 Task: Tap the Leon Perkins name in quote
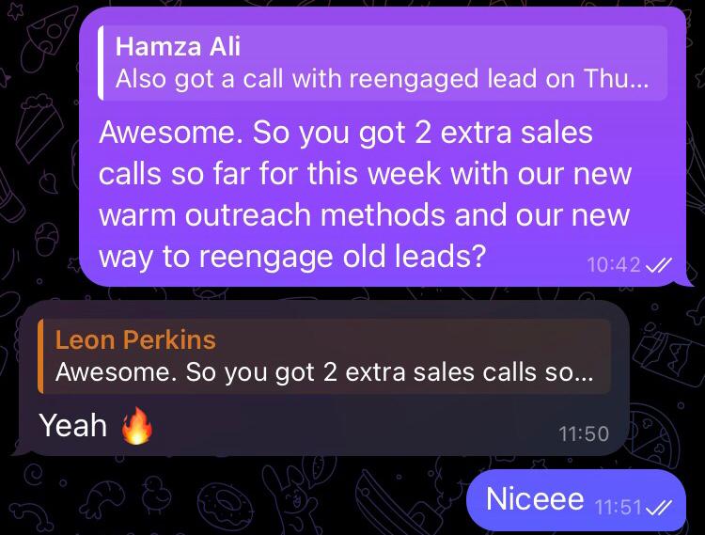[135, 339]
